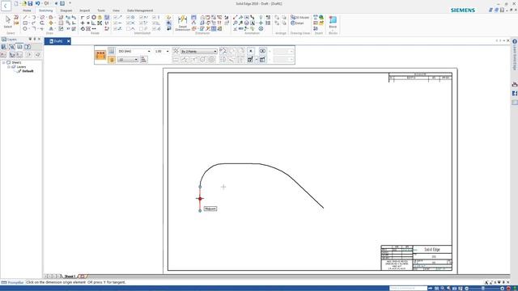This screenshot has height=291, width=518.
Task: Open the Data Management ribbon tab
Action: coord(140,11)
